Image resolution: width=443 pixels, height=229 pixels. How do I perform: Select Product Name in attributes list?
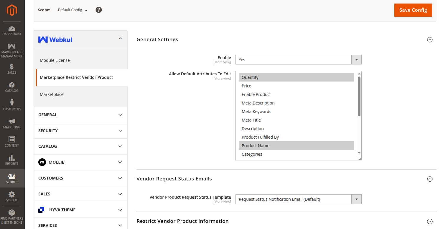(x=296, y=146)
